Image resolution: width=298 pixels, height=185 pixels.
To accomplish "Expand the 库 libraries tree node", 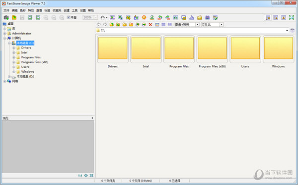I will click(5, 29).
